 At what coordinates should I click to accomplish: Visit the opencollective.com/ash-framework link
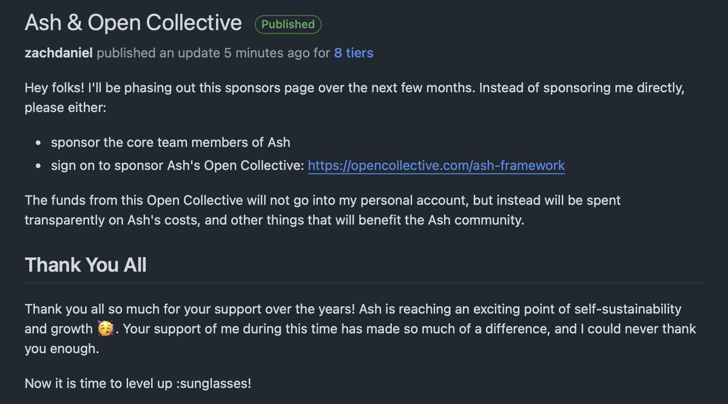(x=436, y=165)
